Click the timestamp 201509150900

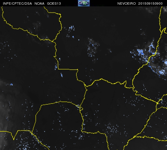150,3
